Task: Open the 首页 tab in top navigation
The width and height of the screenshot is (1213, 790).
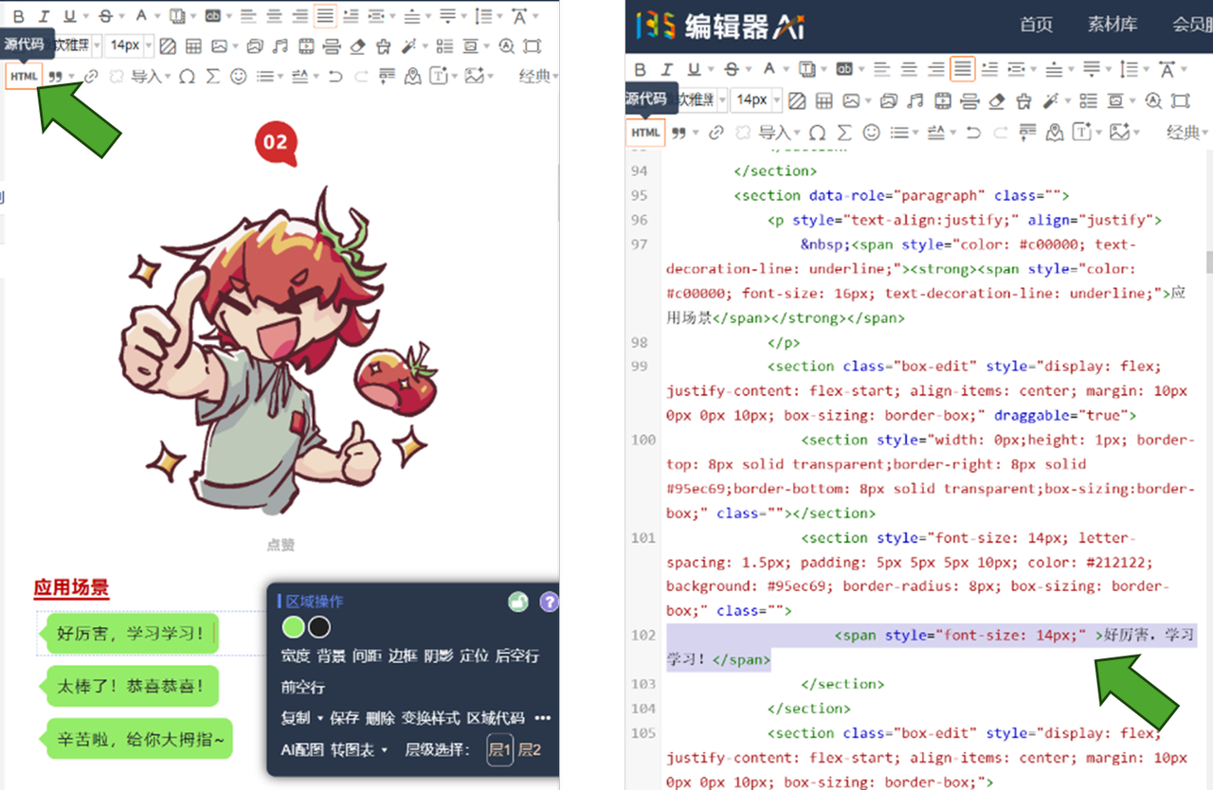Action: pos(1036,25)
